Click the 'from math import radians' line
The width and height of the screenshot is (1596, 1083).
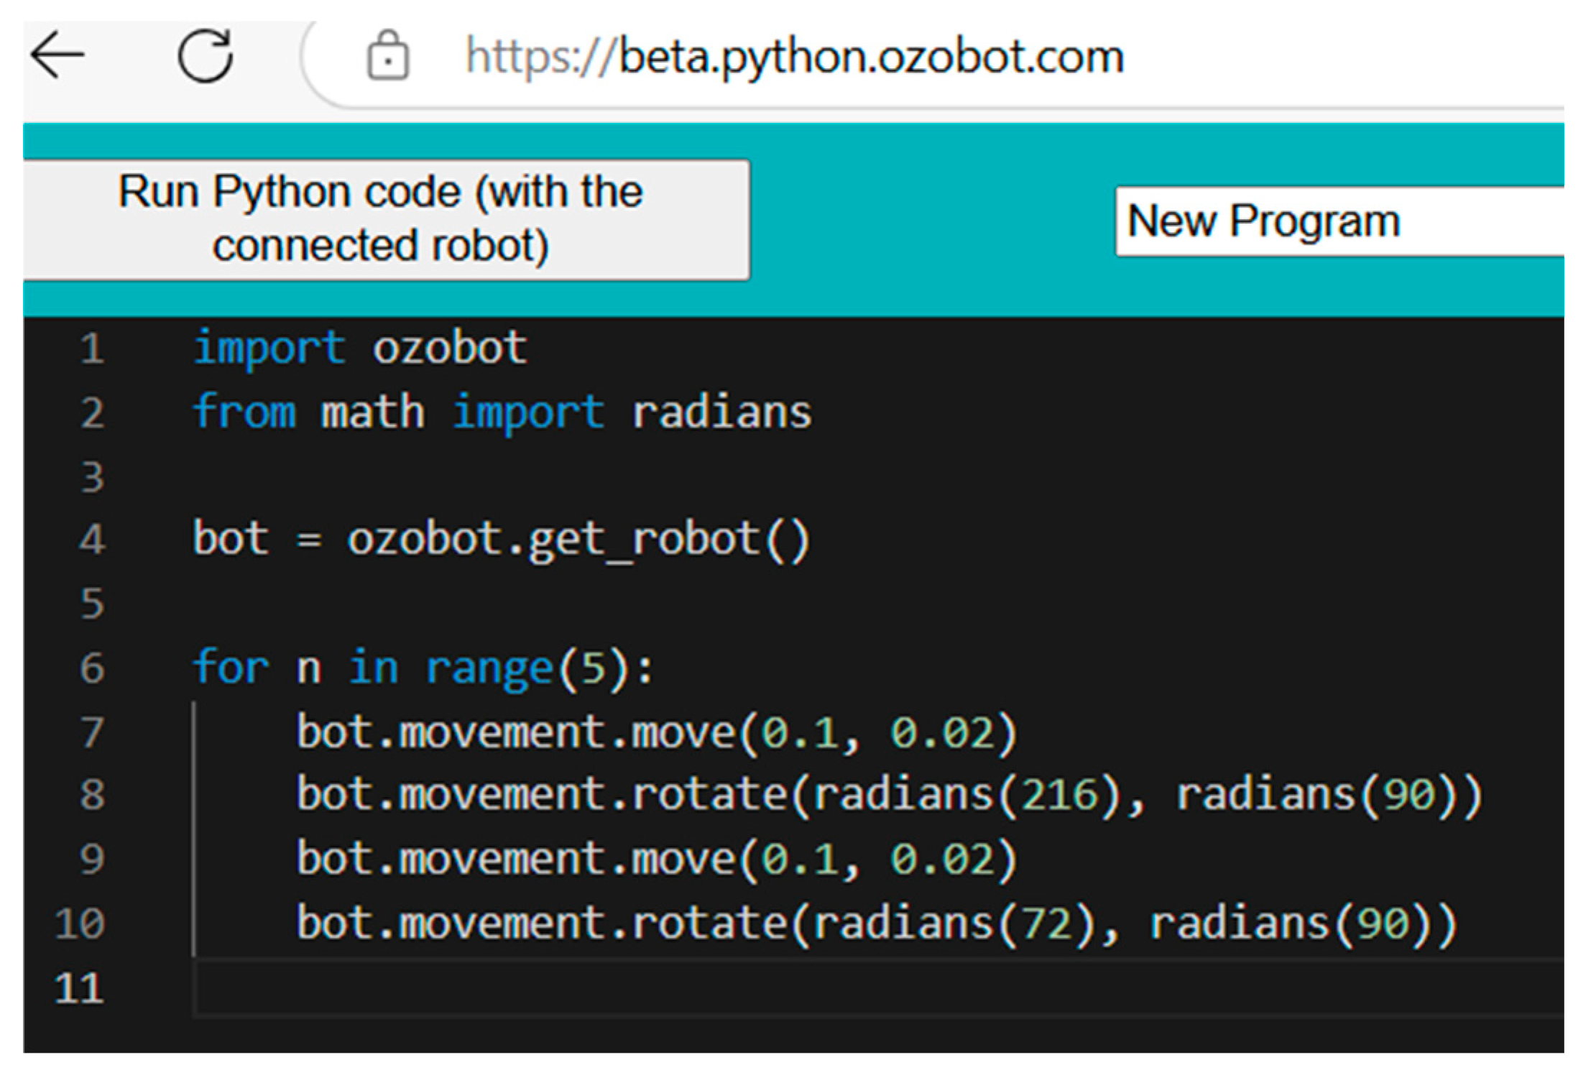click(502, 413)
